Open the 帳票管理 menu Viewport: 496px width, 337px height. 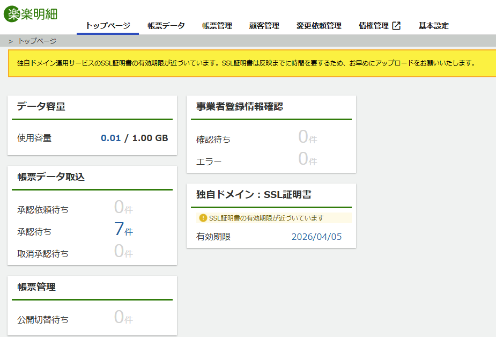click(218, 25)
